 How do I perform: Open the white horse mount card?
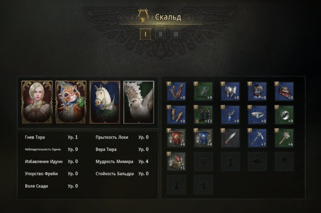[105, 102]
